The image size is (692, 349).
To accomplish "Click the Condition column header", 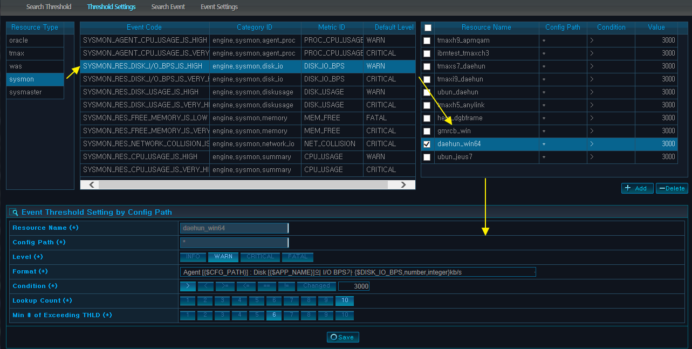I will (611, 28).
